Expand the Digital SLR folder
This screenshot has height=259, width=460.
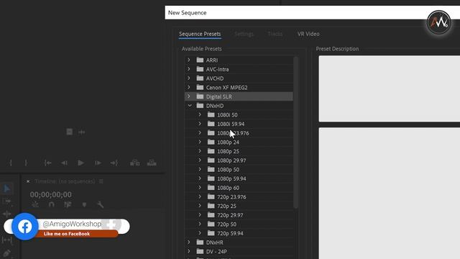tap(189, 96)
